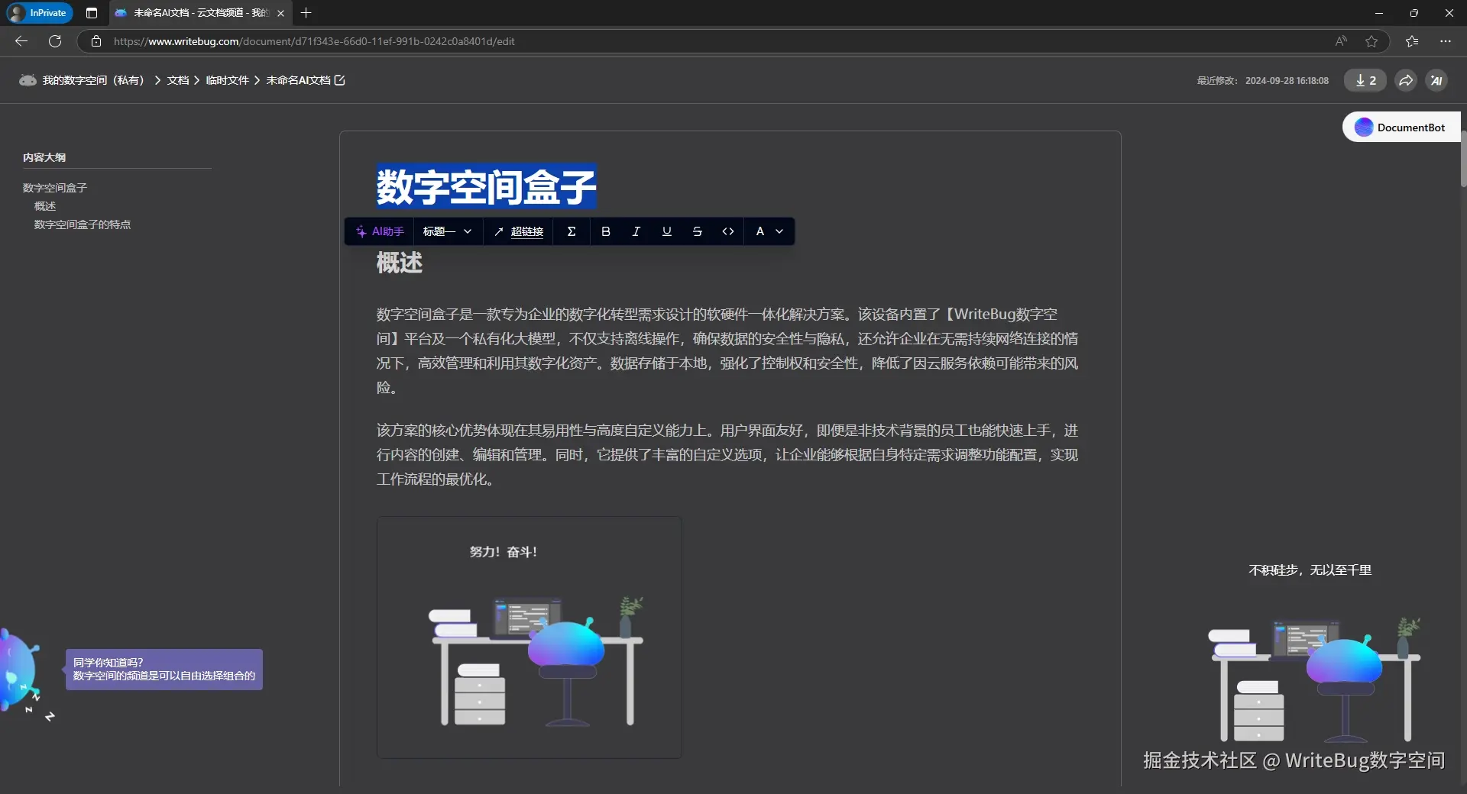Toggle italic formatting on the selection
Screen dimensions: 1467x794
click(636, 231)
